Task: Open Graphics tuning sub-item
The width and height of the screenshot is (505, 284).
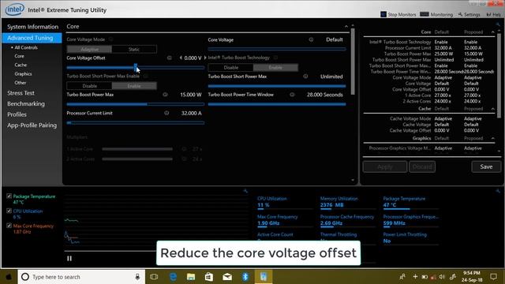Action: 23,73
